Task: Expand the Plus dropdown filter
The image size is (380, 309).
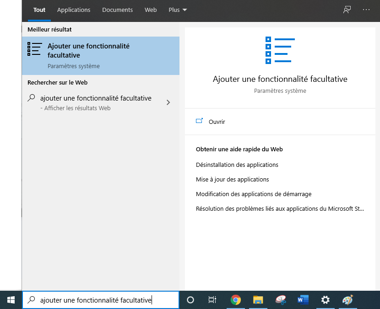Action: pos(178,10)
